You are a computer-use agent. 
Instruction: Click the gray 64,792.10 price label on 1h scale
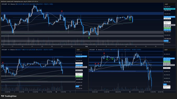click(81, 67)
